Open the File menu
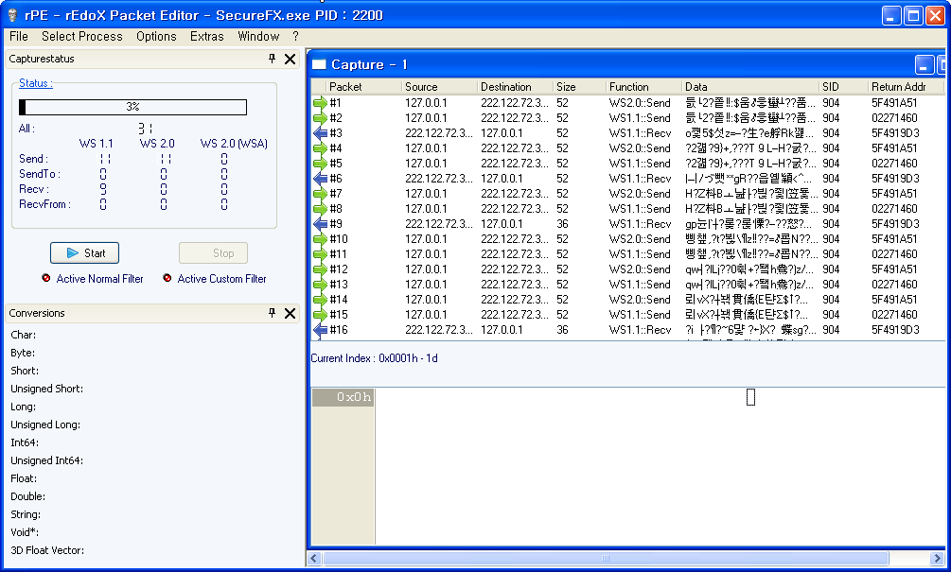951x572 pixels. (x=19, y=36)
